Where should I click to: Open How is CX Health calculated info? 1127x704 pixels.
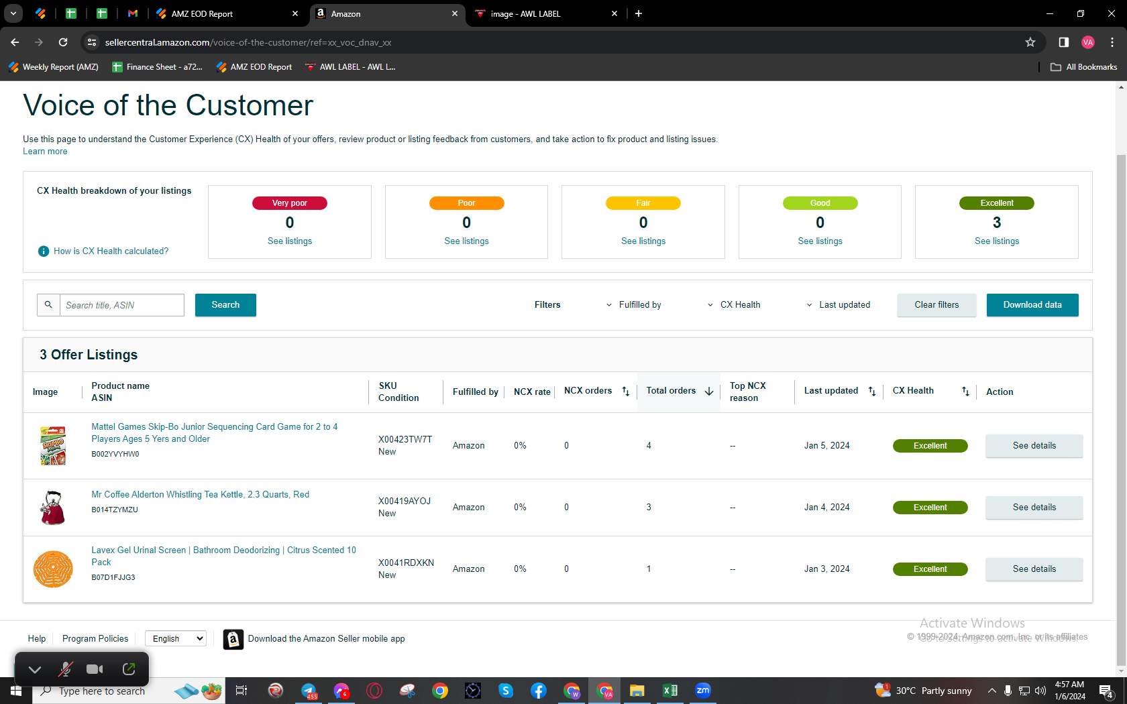111,251
